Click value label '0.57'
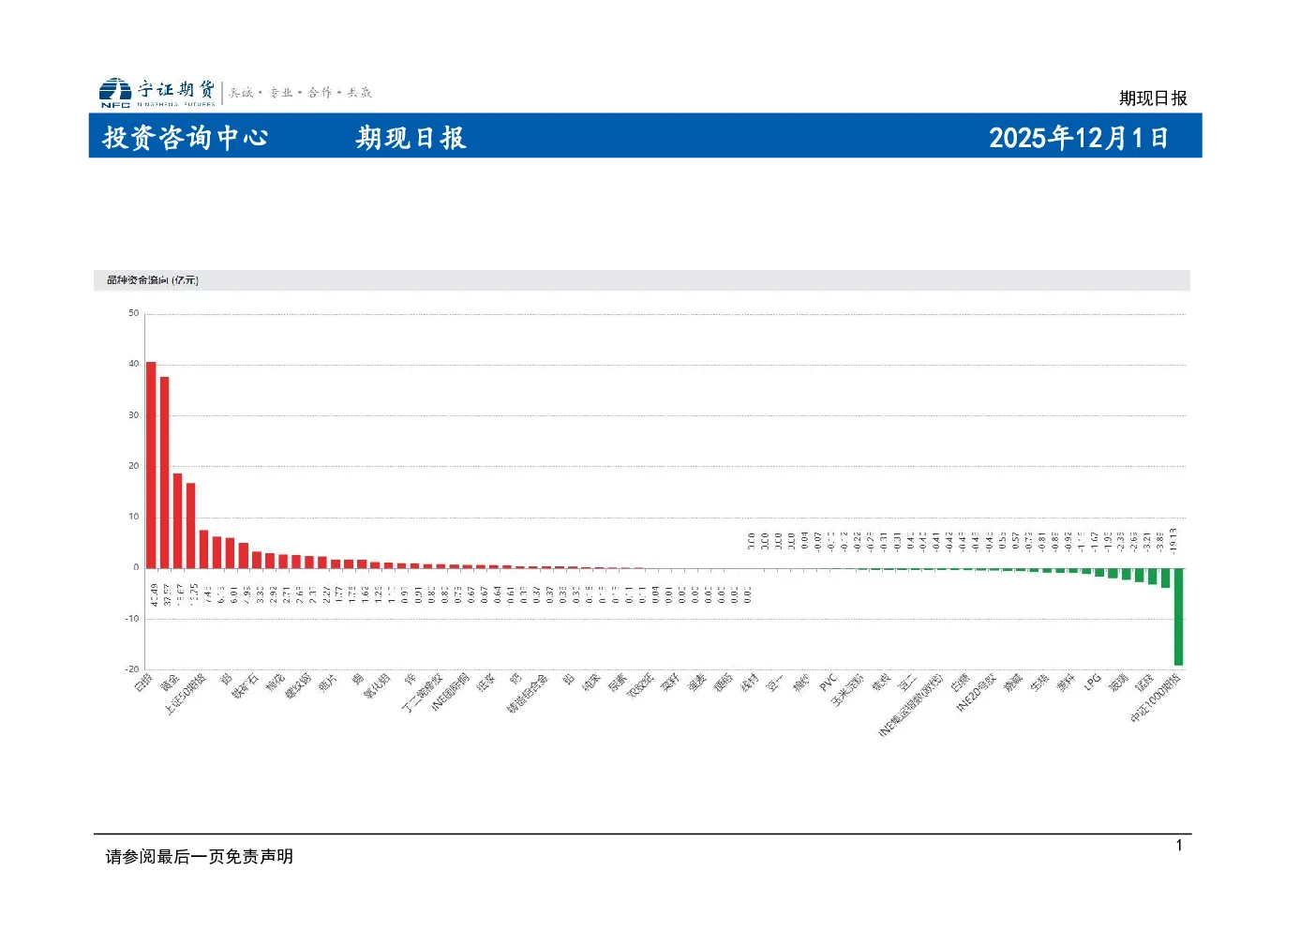 [1015, 541]
